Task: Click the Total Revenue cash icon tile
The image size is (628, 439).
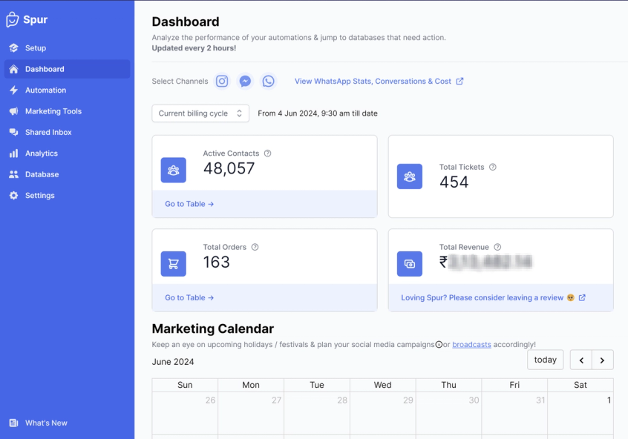Action: (410, 264)
